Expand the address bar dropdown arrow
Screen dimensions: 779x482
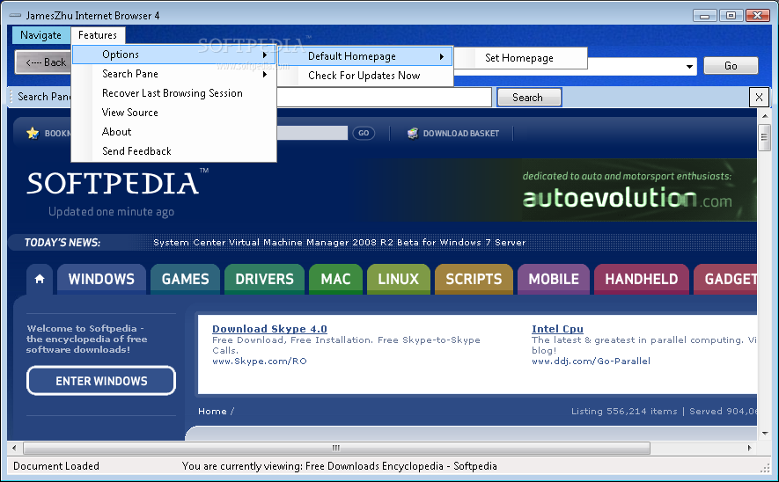689,66
